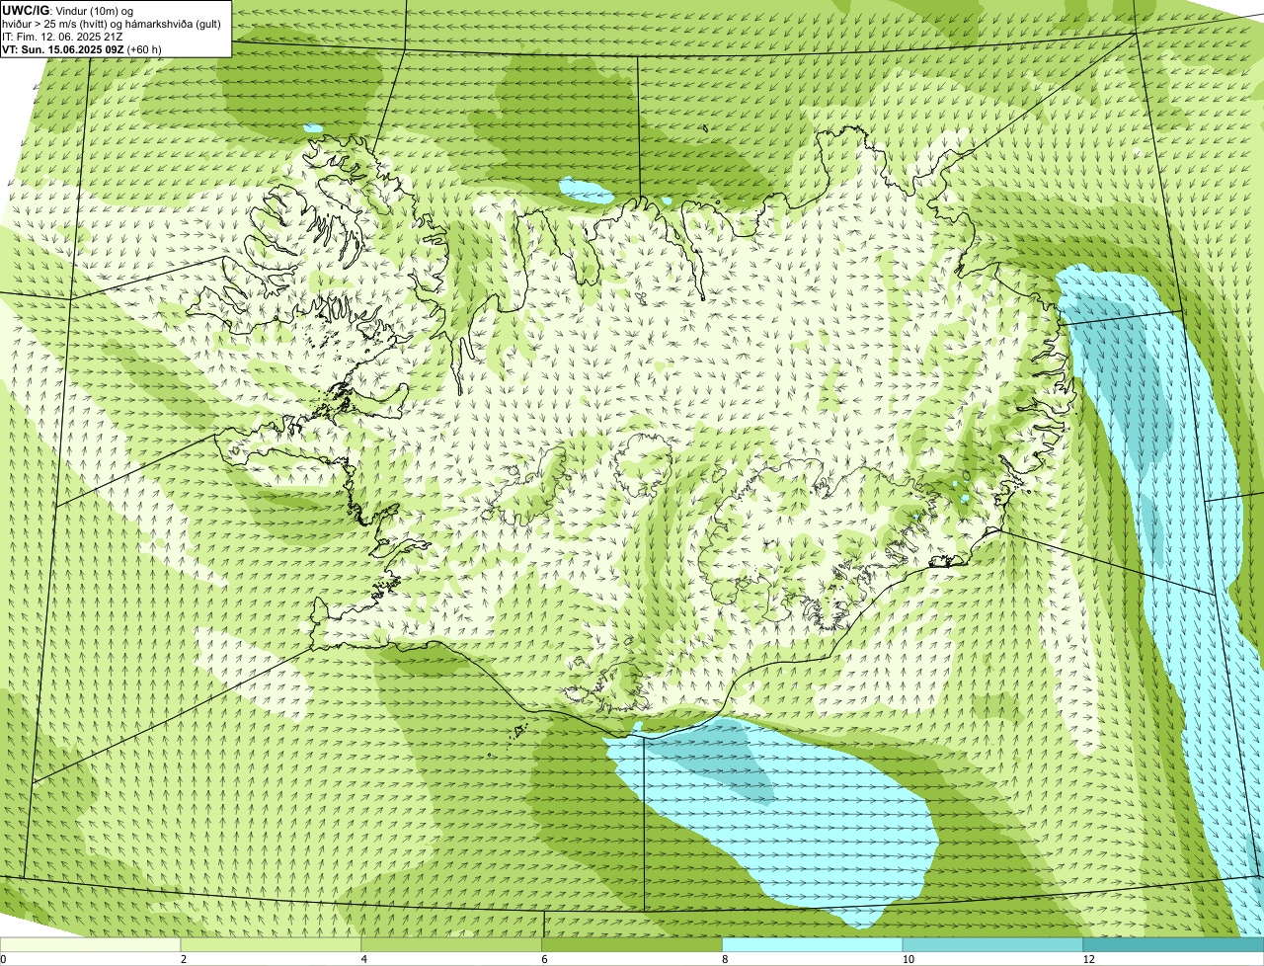Click the "10" label on the color scale
1264x966 pixels.
tap(908, 959)
